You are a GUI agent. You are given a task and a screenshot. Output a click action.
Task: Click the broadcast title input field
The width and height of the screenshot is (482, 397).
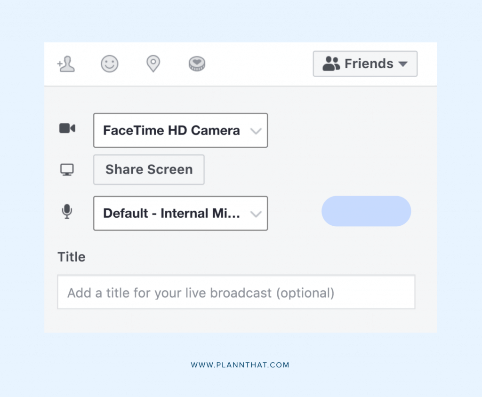pyautogui.click(x=236, y=292)
